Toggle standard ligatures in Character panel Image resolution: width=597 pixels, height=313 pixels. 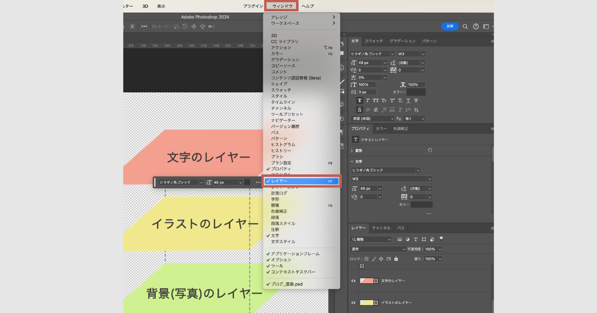pos(359,110)
